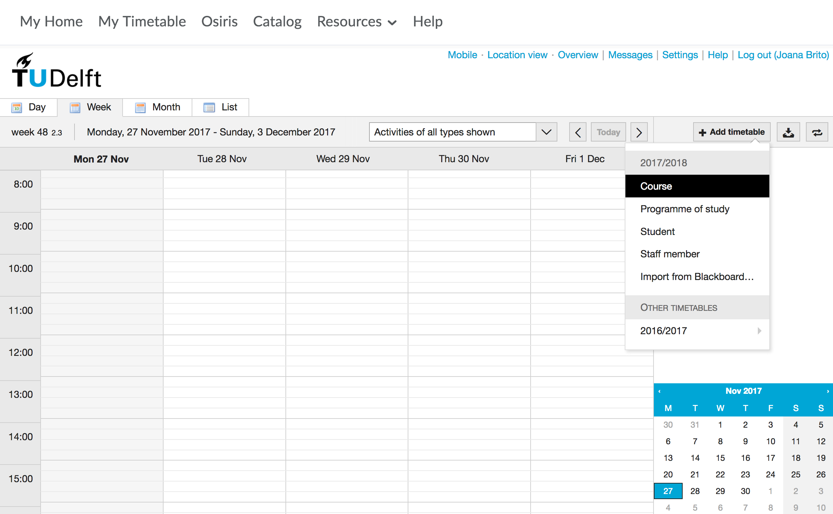
Task: Click the Add timetable button
Action: [731, 131]
